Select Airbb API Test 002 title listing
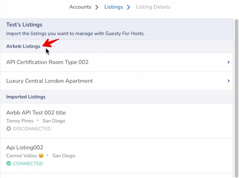Image resolution: width=239 pixels, height=178 pixels. pos(117,121)
